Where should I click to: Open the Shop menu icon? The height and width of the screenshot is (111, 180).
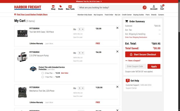(x=53, y=6)
